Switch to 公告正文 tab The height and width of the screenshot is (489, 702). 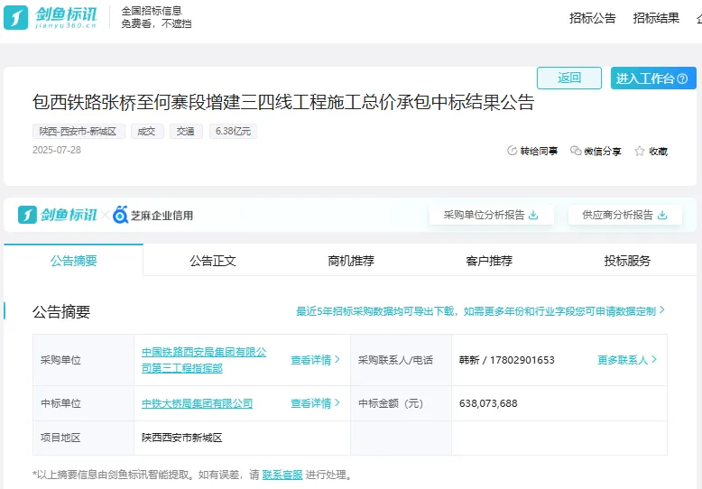213,261
